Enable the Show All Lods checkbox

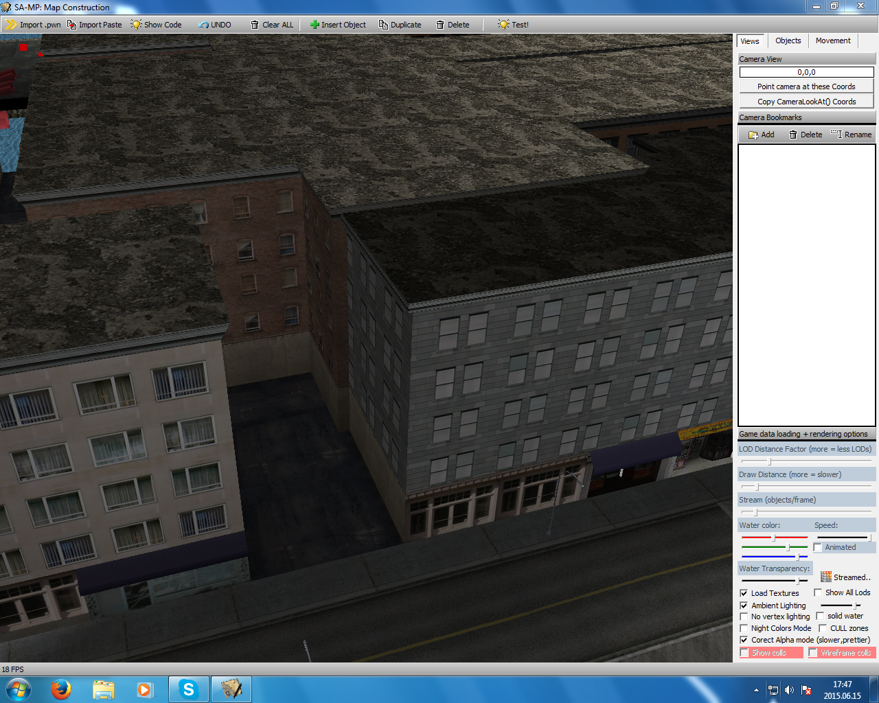tap(818, 592)
